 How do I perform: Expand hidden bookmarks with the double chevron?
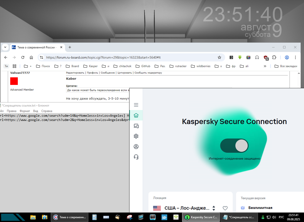[265, 66]
